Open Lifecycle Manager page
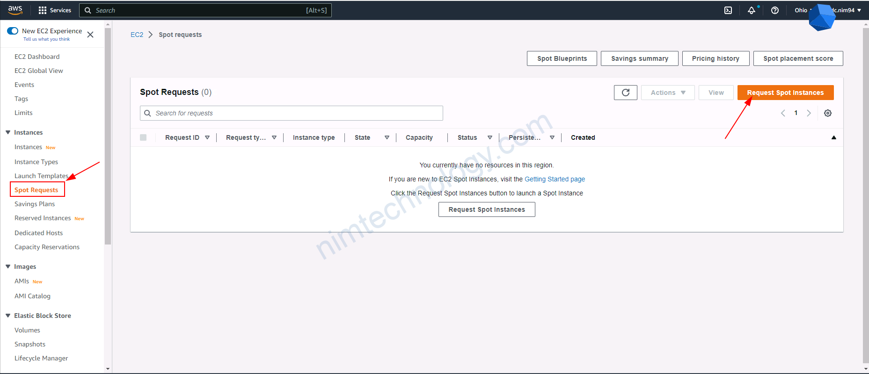Viewport: 869px width, 374px height. coord(41,358)
